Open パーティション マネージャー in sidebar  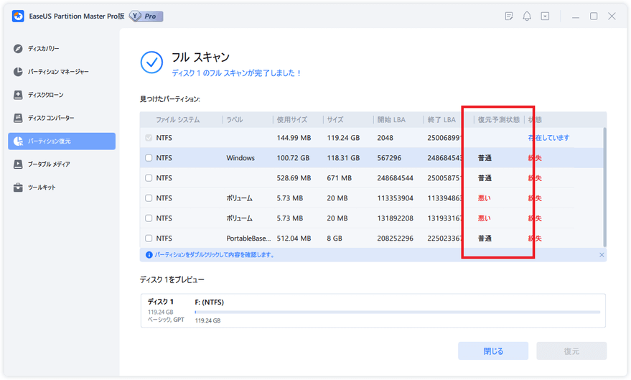(x=57, y=72)
